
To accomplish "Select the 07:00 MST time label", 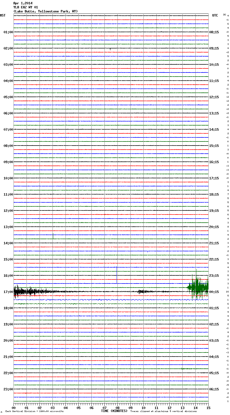I will tap(8, 130).
